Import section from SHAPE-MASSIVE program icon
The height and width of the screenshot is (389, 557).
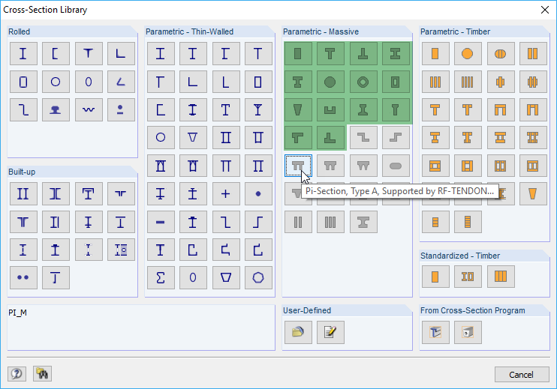pos(468,332)
